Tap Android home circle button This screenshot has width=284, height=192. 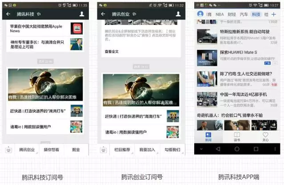pyautogui.click(x=237, y=149)
